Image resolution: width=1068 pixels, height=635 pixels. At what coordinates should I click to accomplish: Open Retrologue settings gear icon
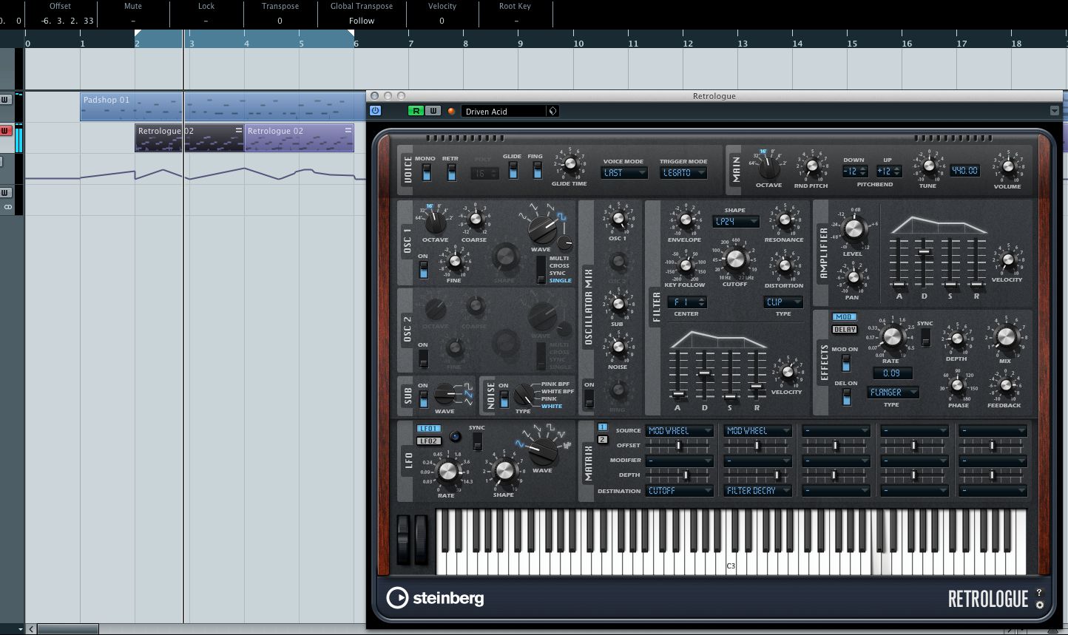[x=1039, y=605]
